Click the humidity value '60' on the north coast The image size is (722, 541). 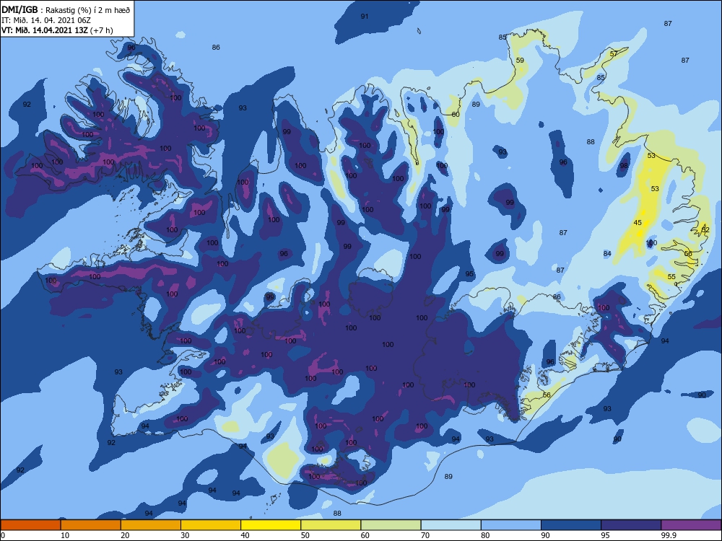tap(456, 115)
